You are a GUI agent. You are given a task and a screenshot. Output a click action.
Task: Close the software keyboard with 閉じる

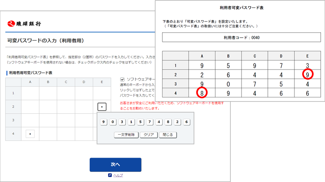(168, 135)
